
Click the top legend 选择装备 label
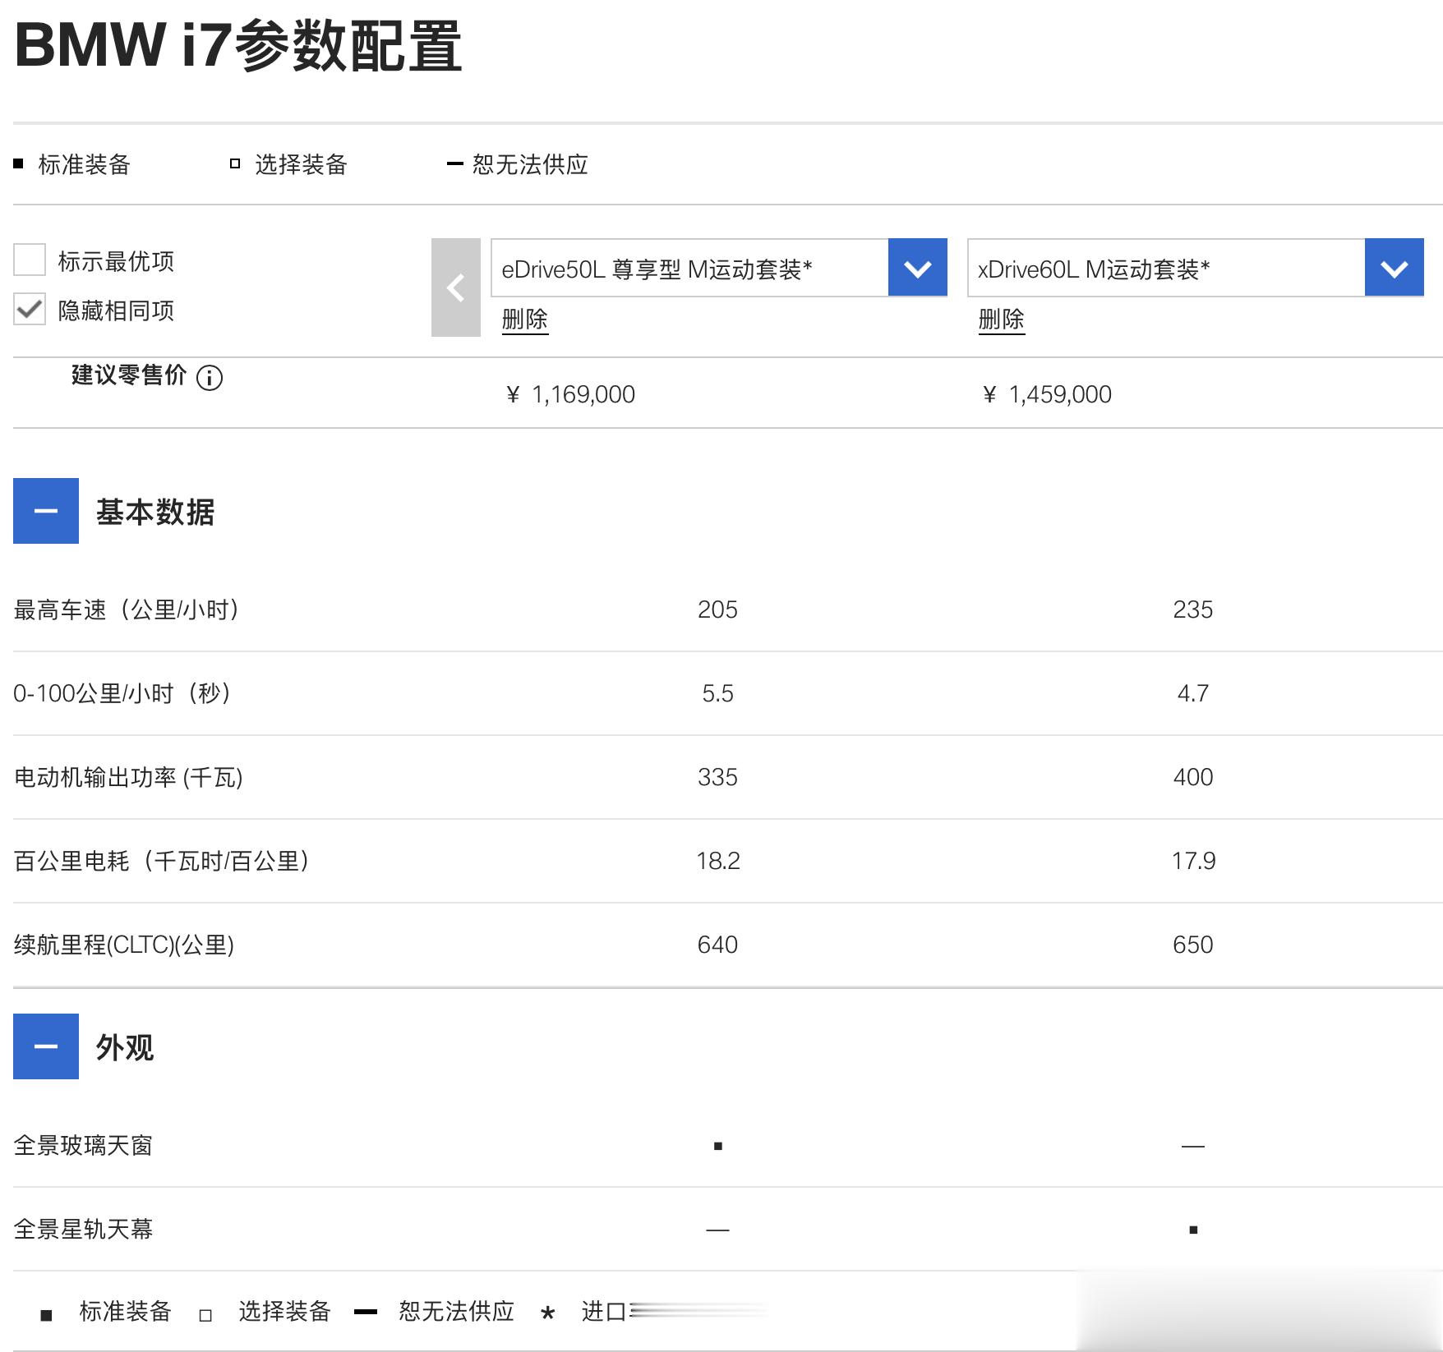click(x=301, y=164)
